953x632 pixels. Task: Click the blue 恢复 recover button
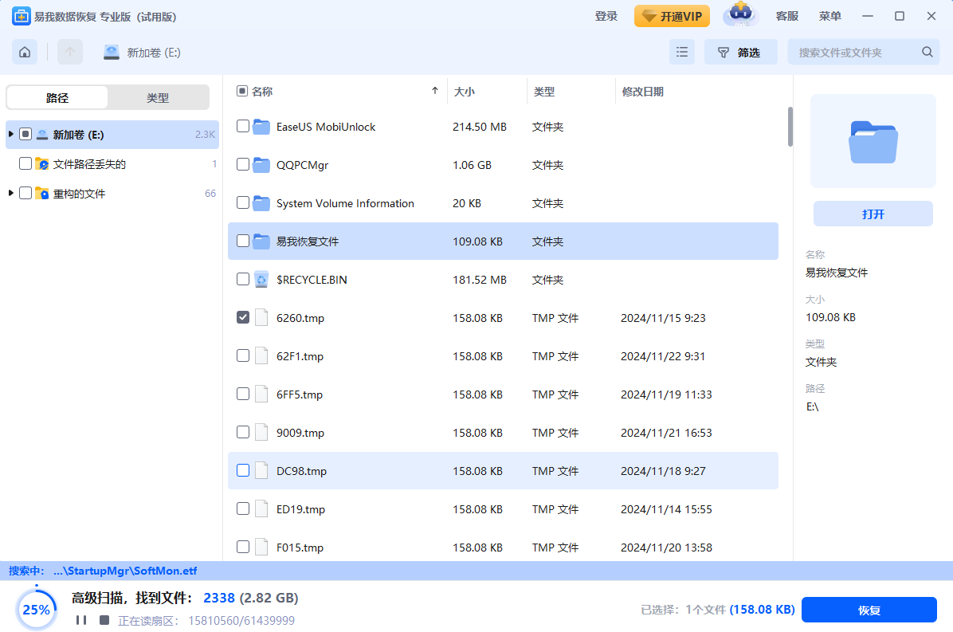pyautogui.click(x=869, y=610)
